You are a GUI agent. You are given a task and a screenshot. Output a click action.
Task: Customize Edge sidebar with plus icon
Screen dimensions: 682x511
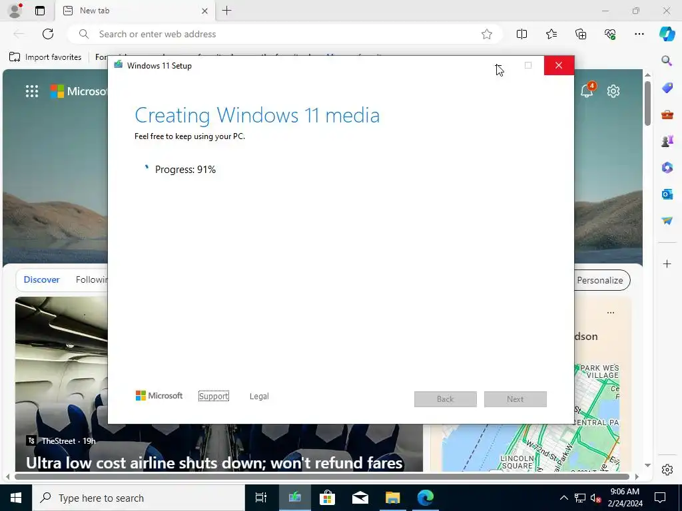coord(667,263)
